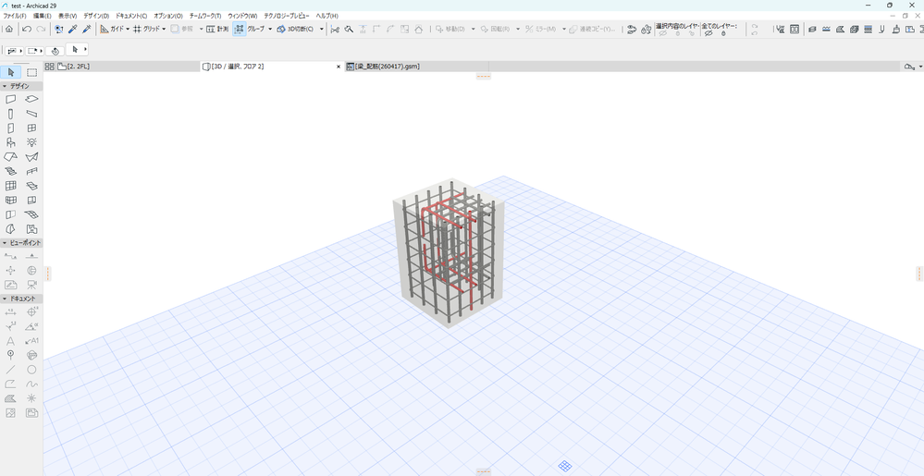Select the Text tool
Image resolution: width=924 pixels, height=476 pixels.
click(10, 341)
